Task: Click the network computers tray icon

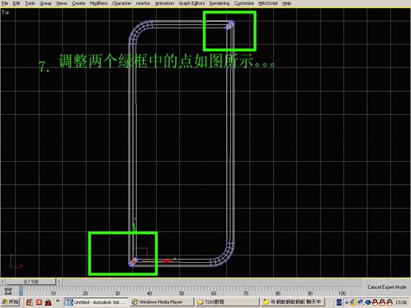Action: [x=361, y=303]
